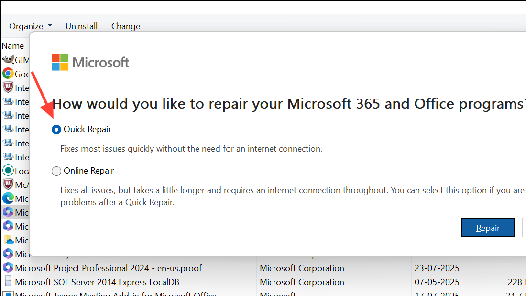Image resolution: width=526 pixels, height=296 pixels.
Task: Click the Intel shield icon in the list
Action: pyautogui.click(x=9, y=88)
